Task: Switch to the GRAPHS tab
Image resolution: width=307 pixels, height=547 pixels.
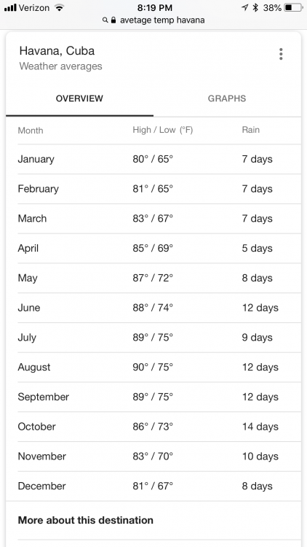Action: tap(227, 98)
